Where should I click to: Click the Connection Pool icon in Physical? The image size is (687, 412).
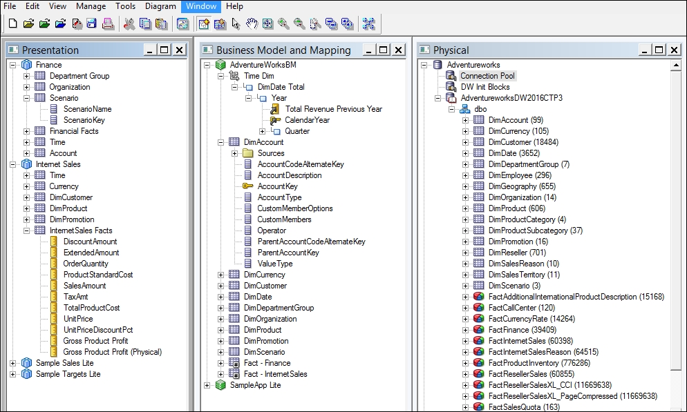(x=451, y=76)
